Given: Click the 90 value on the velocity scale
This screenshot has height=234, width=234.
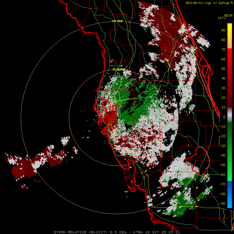Looking at the screenshot, I should [223, 30].
